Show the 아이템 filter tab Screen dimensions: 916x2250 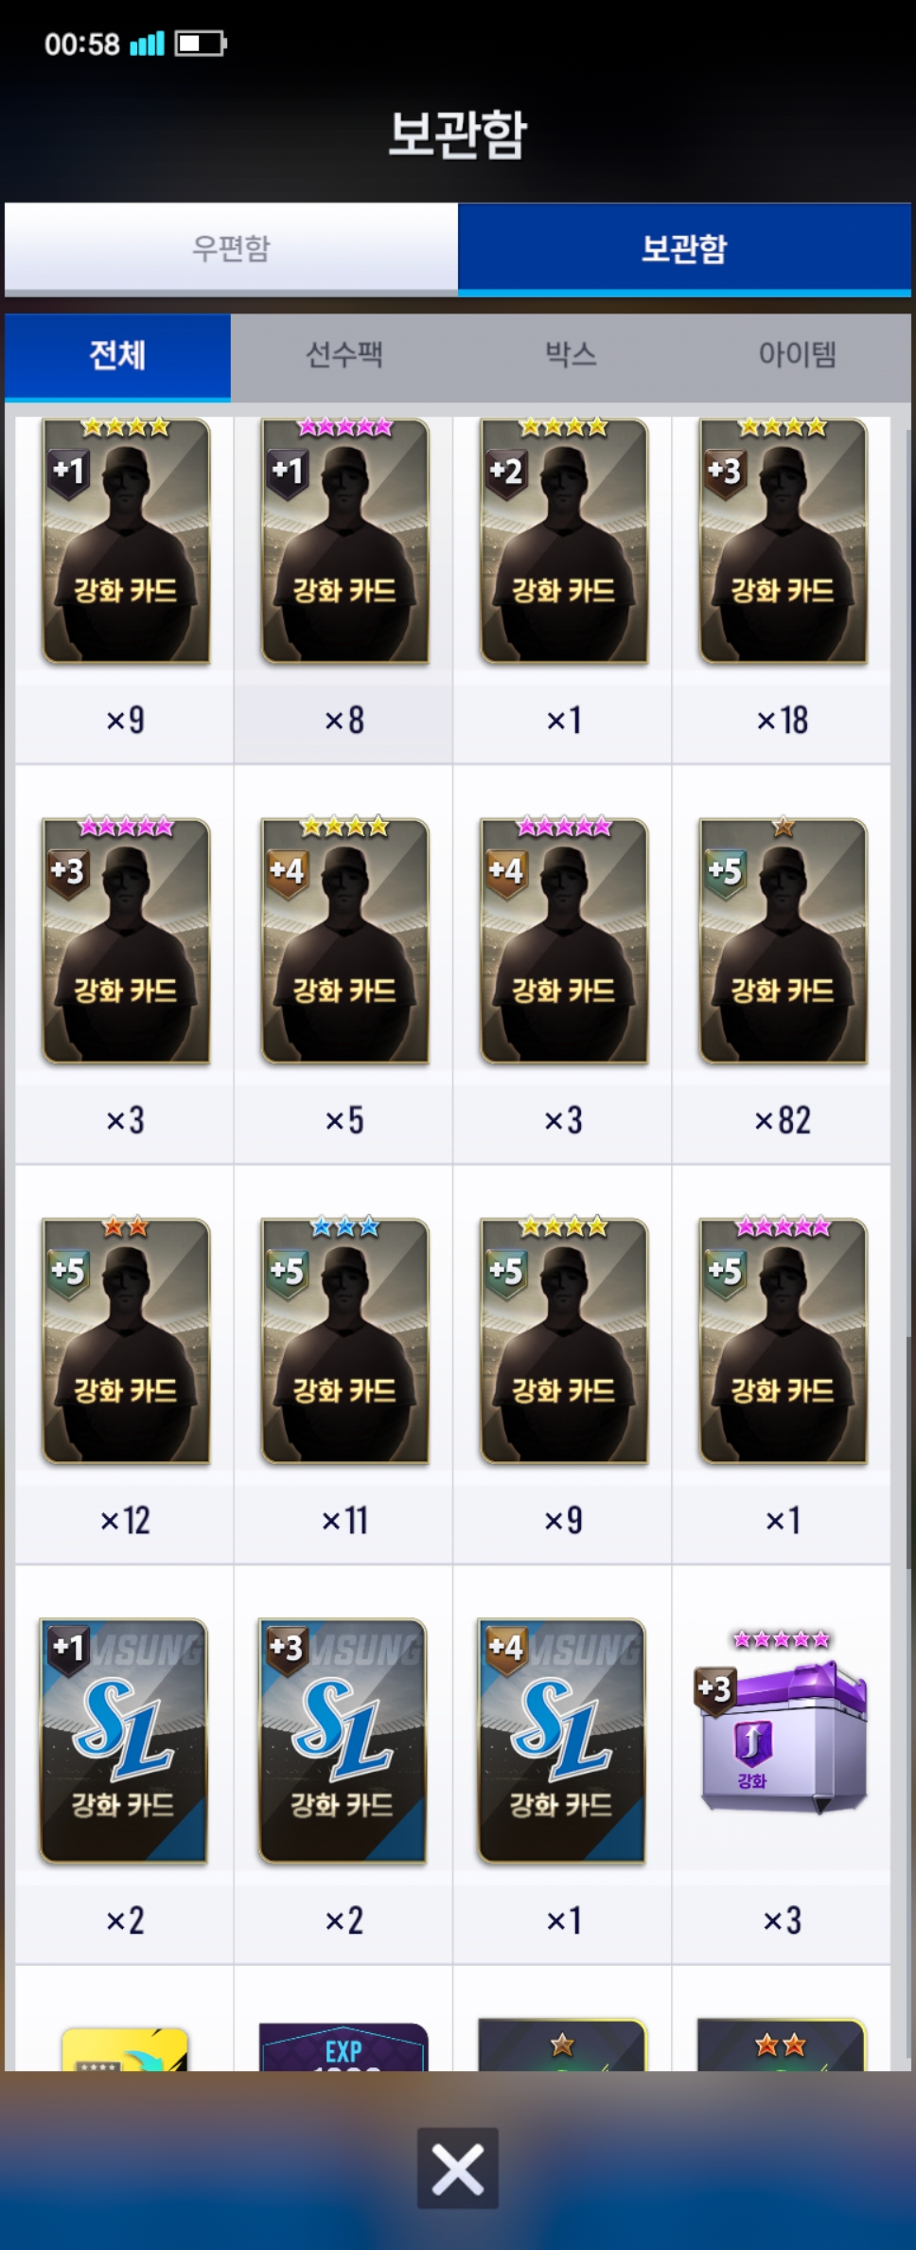(797, 355)
